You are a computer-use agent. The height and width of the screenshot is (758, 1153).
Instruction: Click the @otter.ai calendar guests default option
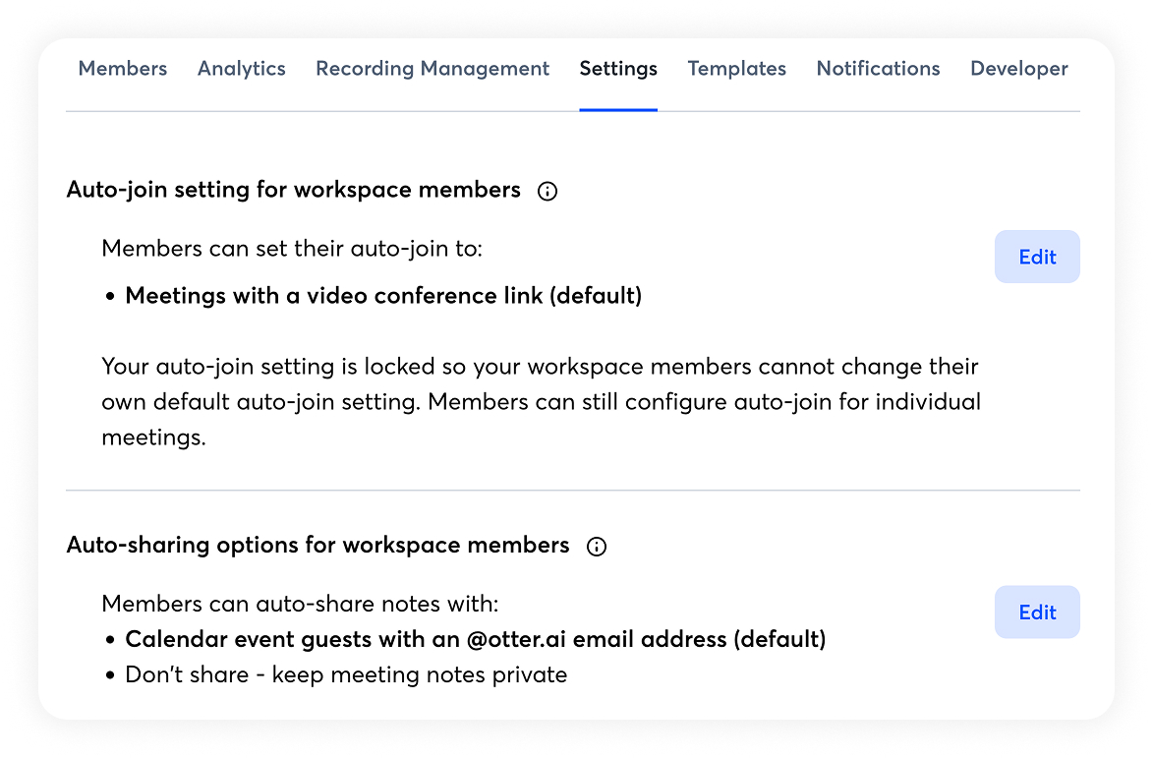(x=475, y=640)
